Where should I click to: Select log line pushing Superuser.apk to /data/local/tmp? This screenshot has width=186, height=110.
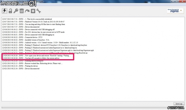(x=48, y=50)
